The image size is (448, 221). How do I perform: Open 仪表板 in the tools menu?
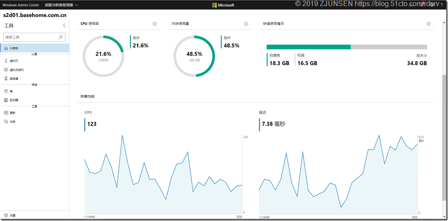[x=34, y=48]
